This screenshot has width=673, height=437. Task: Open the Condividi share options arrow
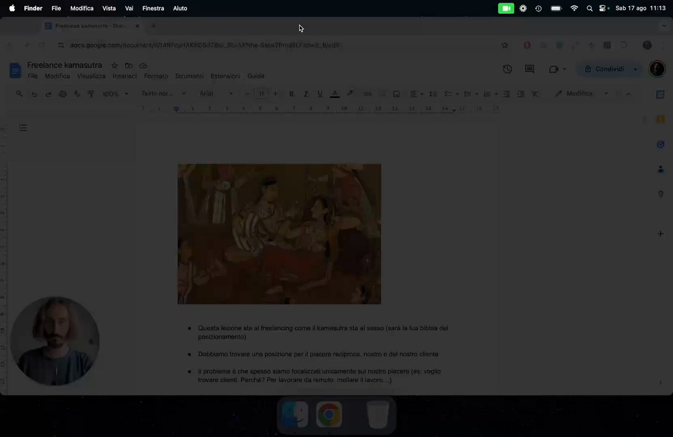click(635, 69)
